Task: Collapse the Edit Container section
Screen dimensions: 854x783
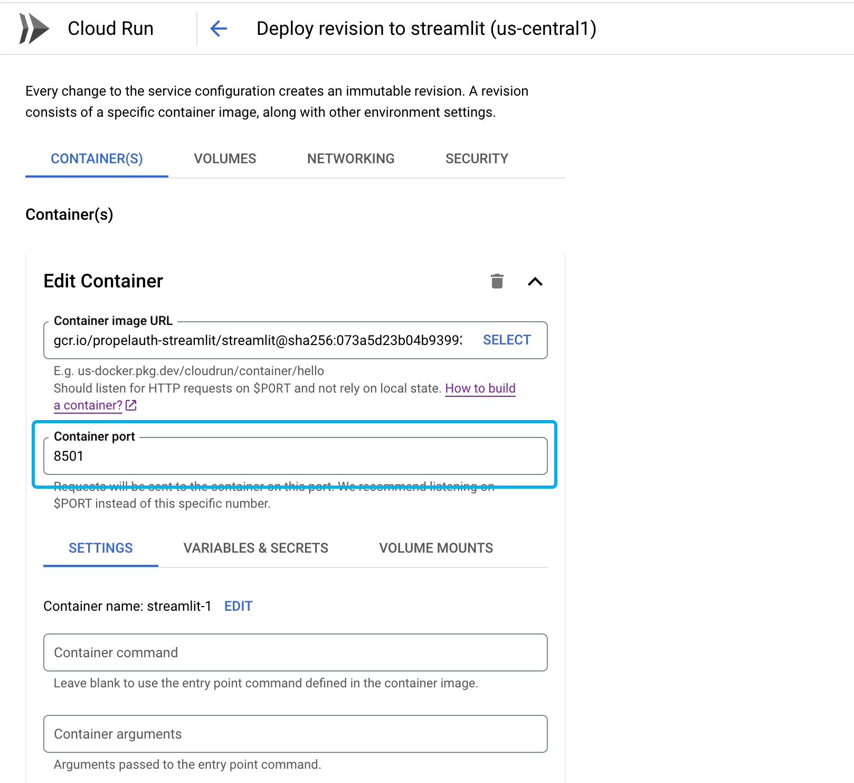Action: pos(535,282)
